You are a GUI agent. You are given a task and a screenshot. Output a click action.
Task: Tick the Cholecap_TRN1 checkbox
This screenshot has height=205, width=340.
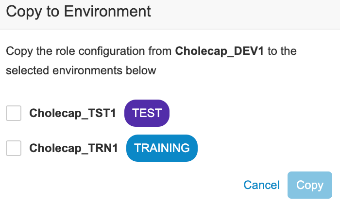tap(14, 148)
